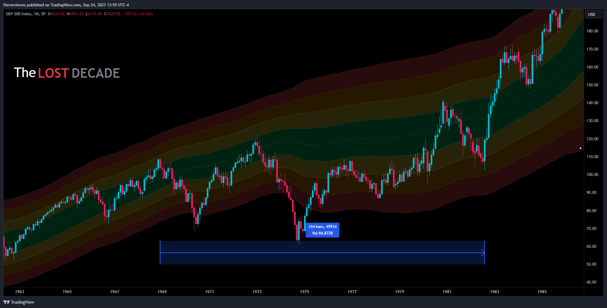Click the 1967 label on time axis

click(115, 291)
